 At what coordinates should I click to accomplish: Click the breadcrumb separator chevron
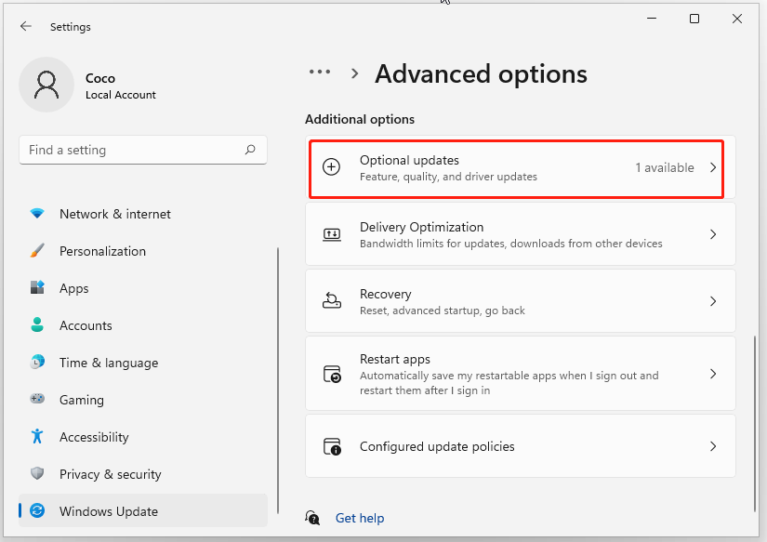point(354,73)
